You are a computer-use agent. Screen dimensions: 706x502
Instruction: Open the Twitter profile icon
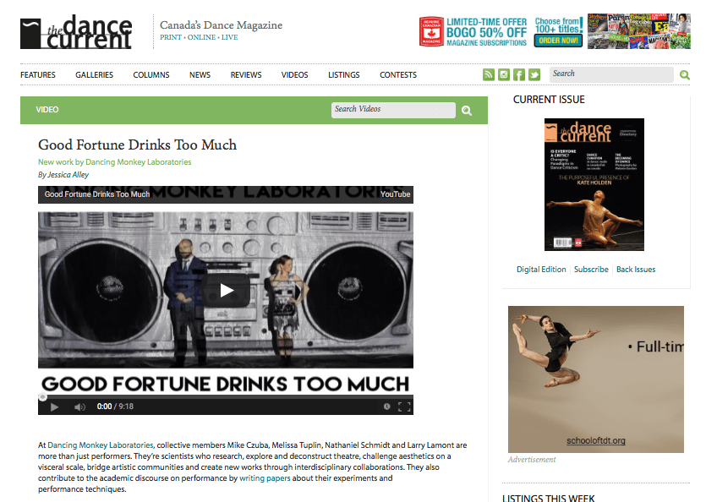coord(534,74)
